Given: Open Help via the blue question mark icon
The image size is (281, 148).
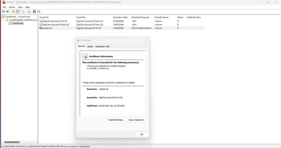Looking at the screenshot, I should [x=34, y=12].
